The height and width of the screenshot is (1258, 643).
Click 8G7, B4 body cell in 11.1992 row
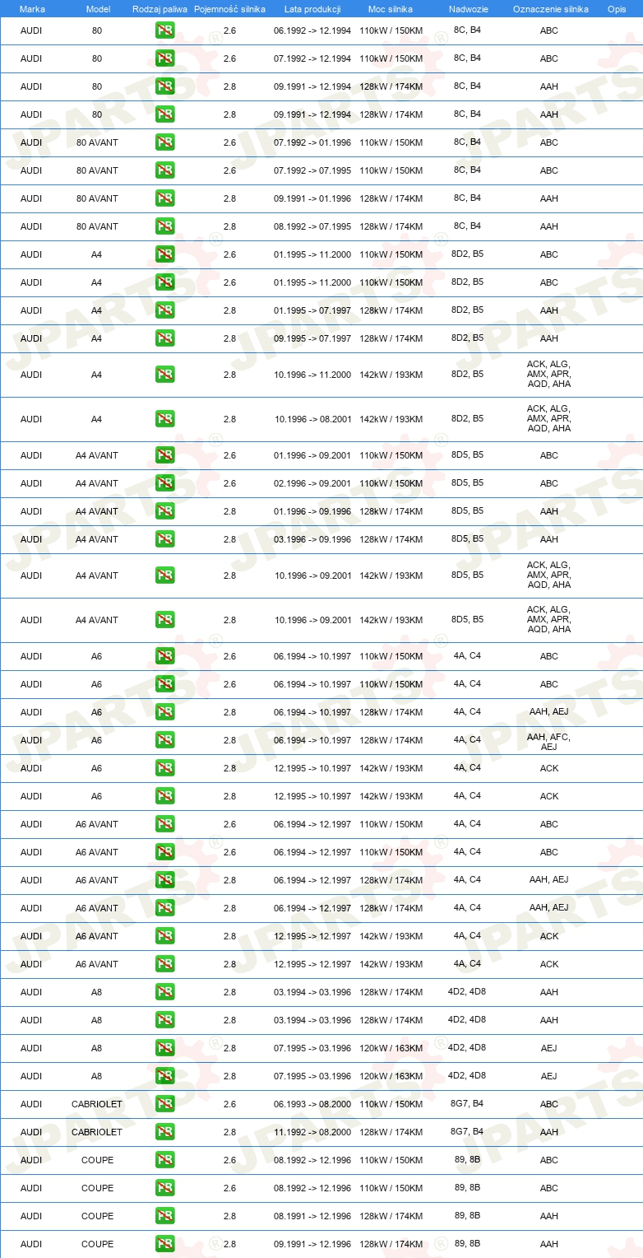tap(467, 1132)
